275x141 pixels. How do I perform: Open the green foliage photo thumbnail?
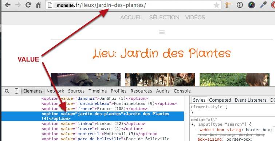(x=235, y=80)
